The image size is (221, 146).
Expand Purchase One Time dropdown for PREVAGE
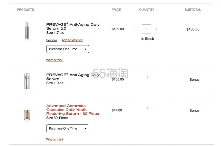pyautogui.click(x=68, y=49)
